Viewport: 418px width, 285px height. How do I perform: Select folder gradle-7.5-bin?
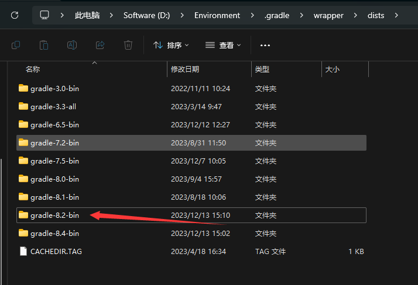191,161
